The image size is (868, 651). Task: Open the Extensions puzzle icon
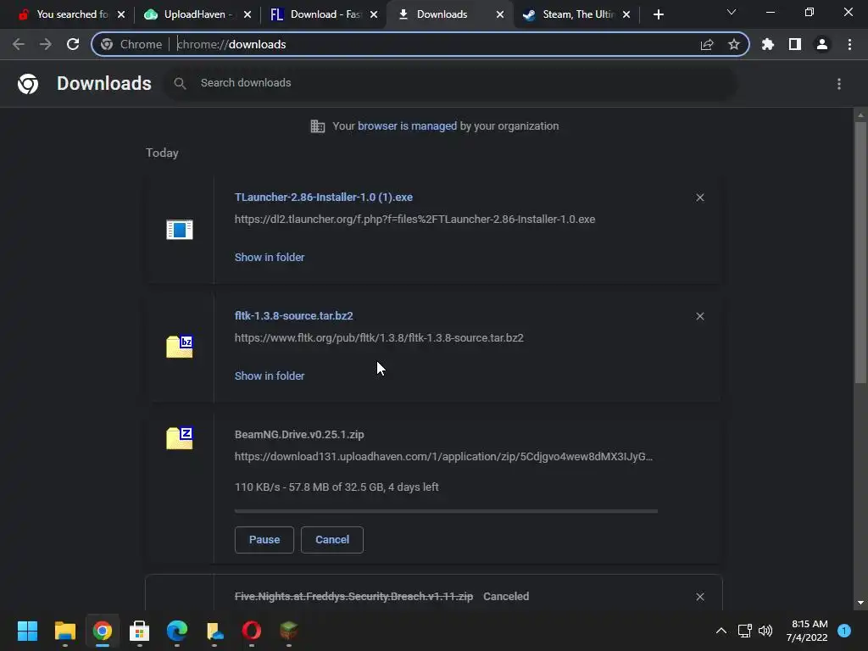pyautogui.click(x=768, y=44)
